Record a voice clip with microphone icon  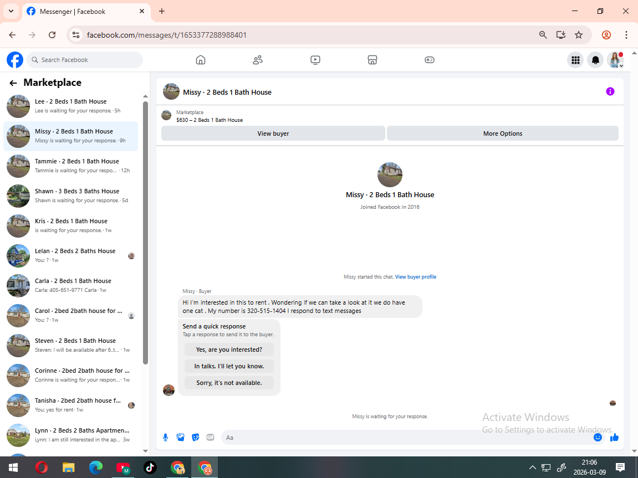(165, 438)
